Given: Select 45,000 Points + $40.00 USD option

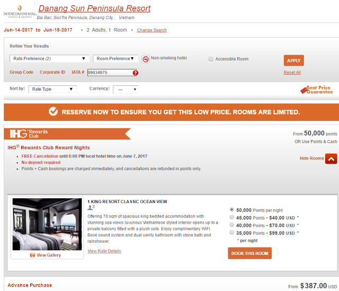Looking at the screenshot, I should tap(231, 217).
